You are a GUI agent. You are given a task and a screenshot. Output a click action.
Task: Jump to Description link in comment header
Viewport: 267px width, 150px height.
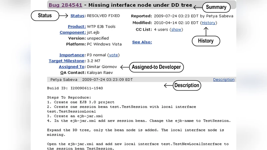click(x=224, y=79)
